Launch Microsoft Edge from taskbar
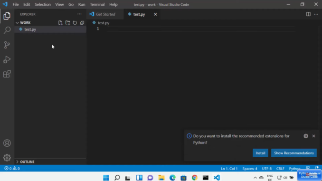This screenshot has height=181, width=322. click(x=172, y=178)
